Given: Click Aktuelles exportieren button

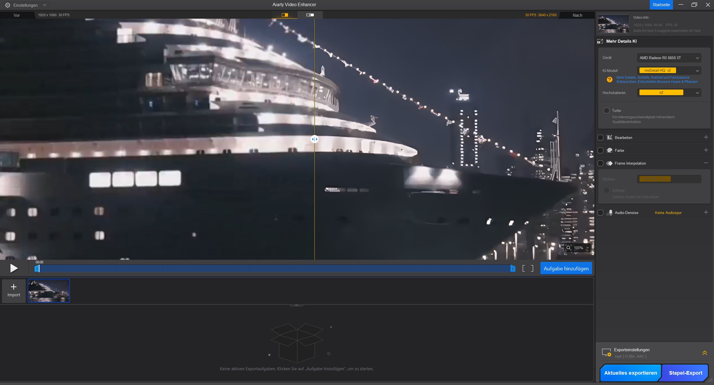Looking at the screenshot, I should (630, 373).
